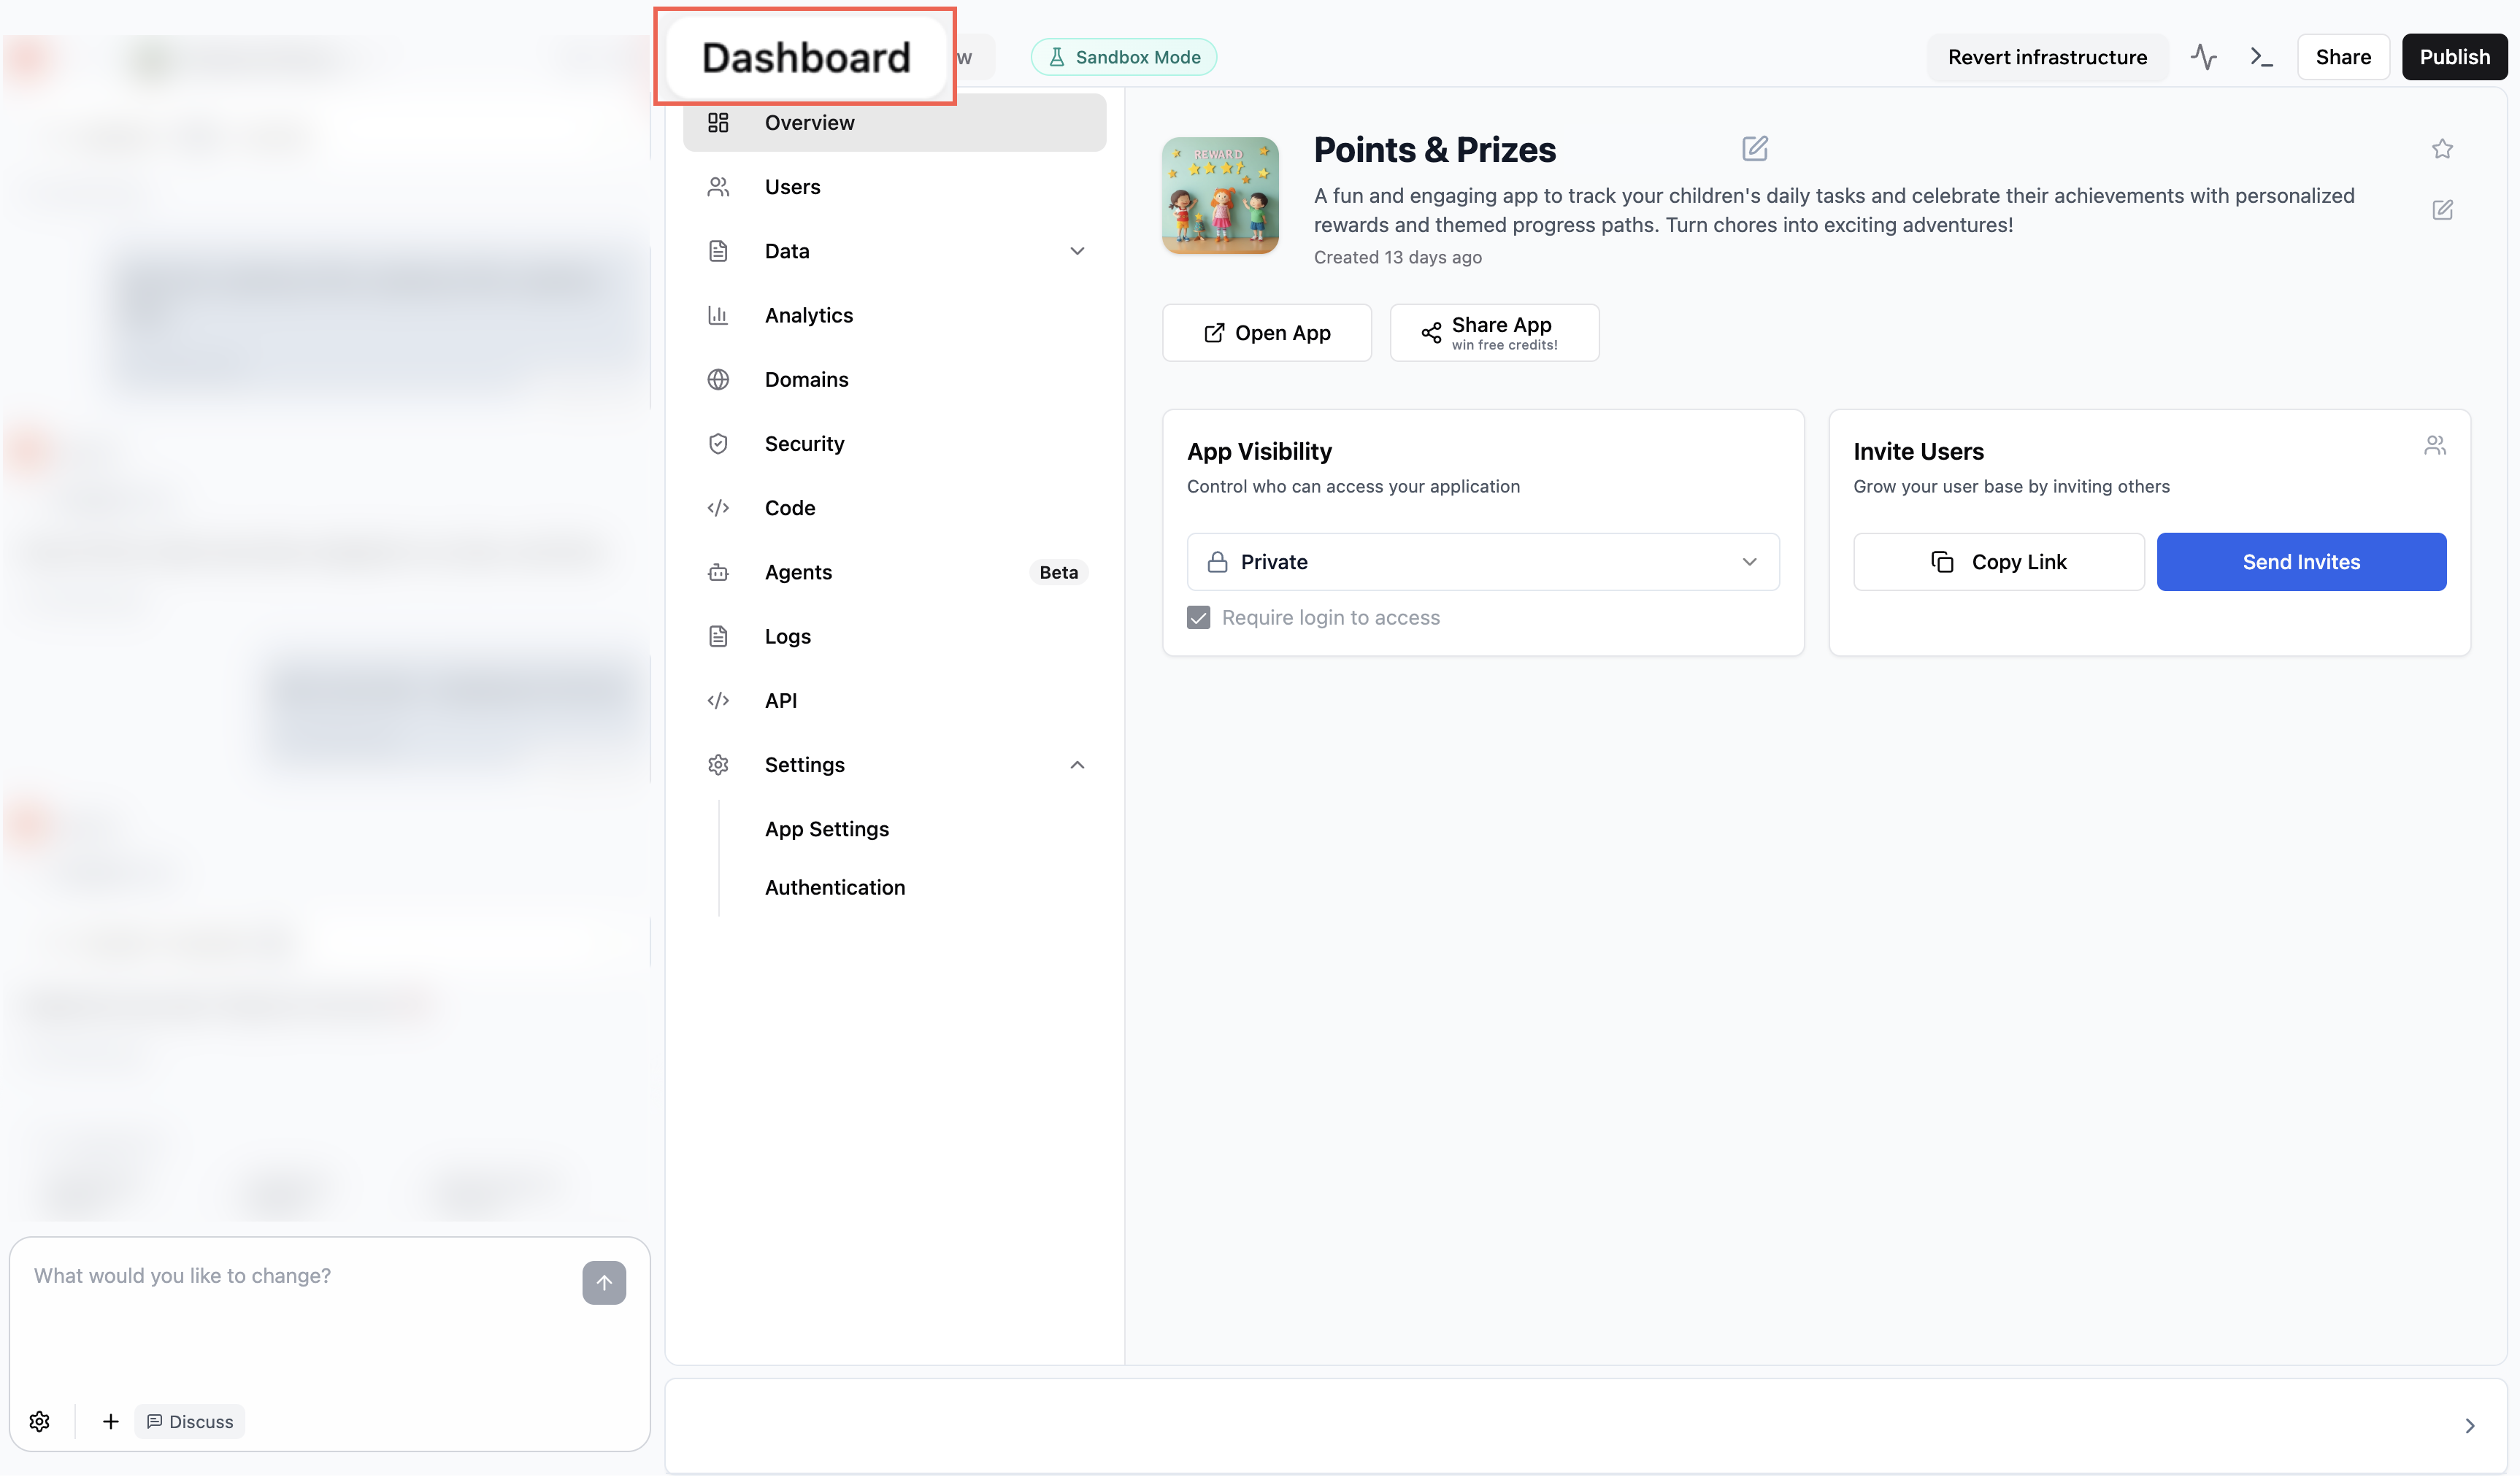The image size is (2520, 1477).
Task: Edit the Points & Prizes title via pencil icon
Action: 1755,148
